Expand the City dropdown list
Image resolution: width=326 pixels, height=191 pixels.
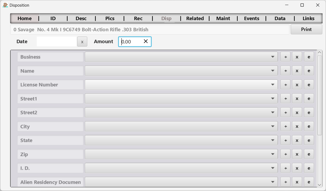click(181, 126)
